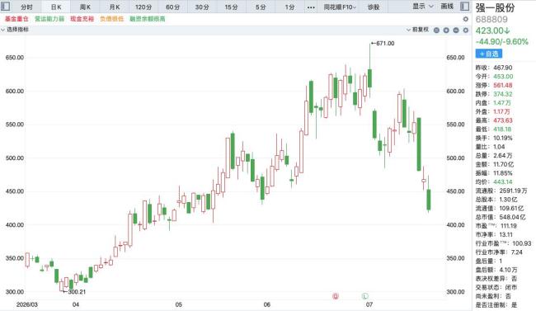Click the 最低 418.18 row
Image resolution: width=536 pixels, height=311 pixels.
(x=494, y=130)
